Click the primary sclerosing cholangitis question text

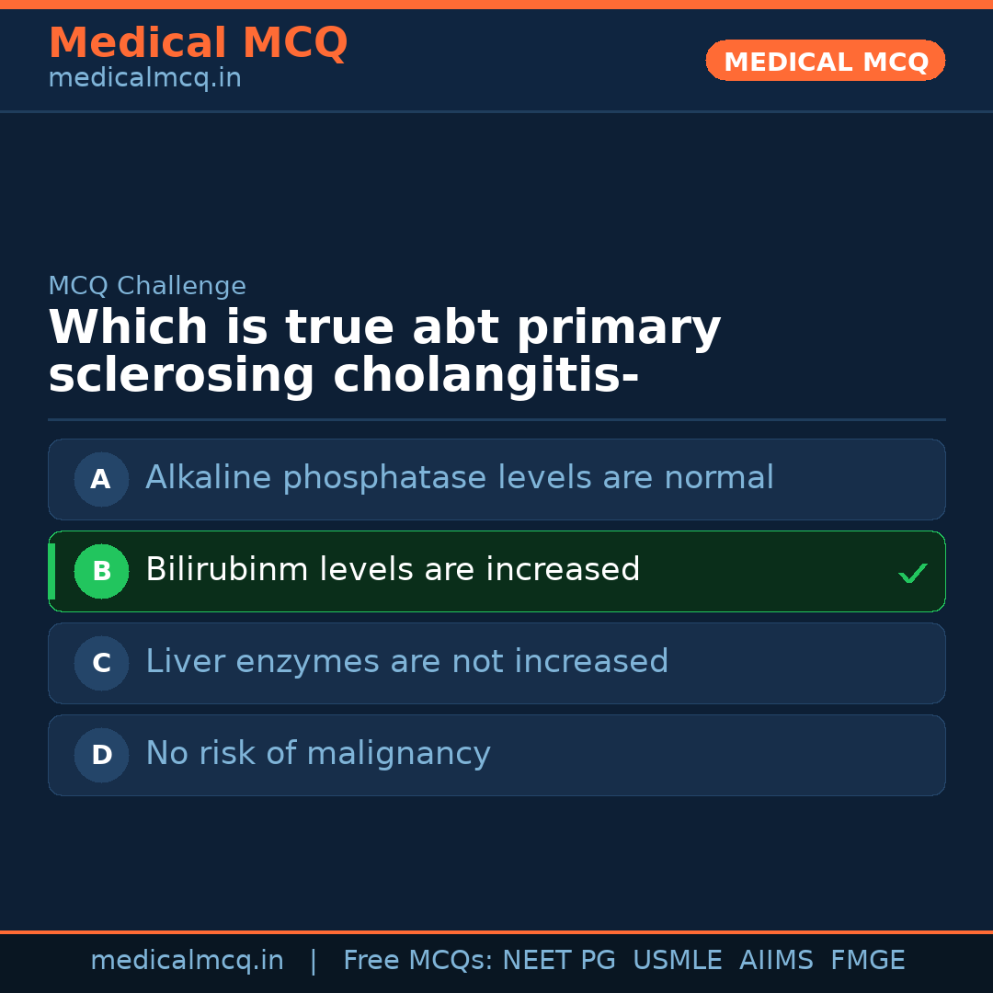click(x=384, y=352)
